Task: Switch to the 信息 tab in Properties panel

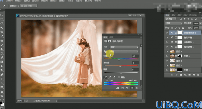Action: point(111,37)
